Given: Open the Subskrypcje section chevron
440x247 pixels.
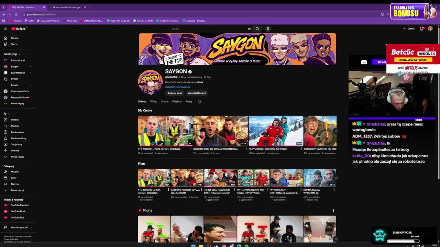Looking at the screenshot, I should click(x=20, y=54).
